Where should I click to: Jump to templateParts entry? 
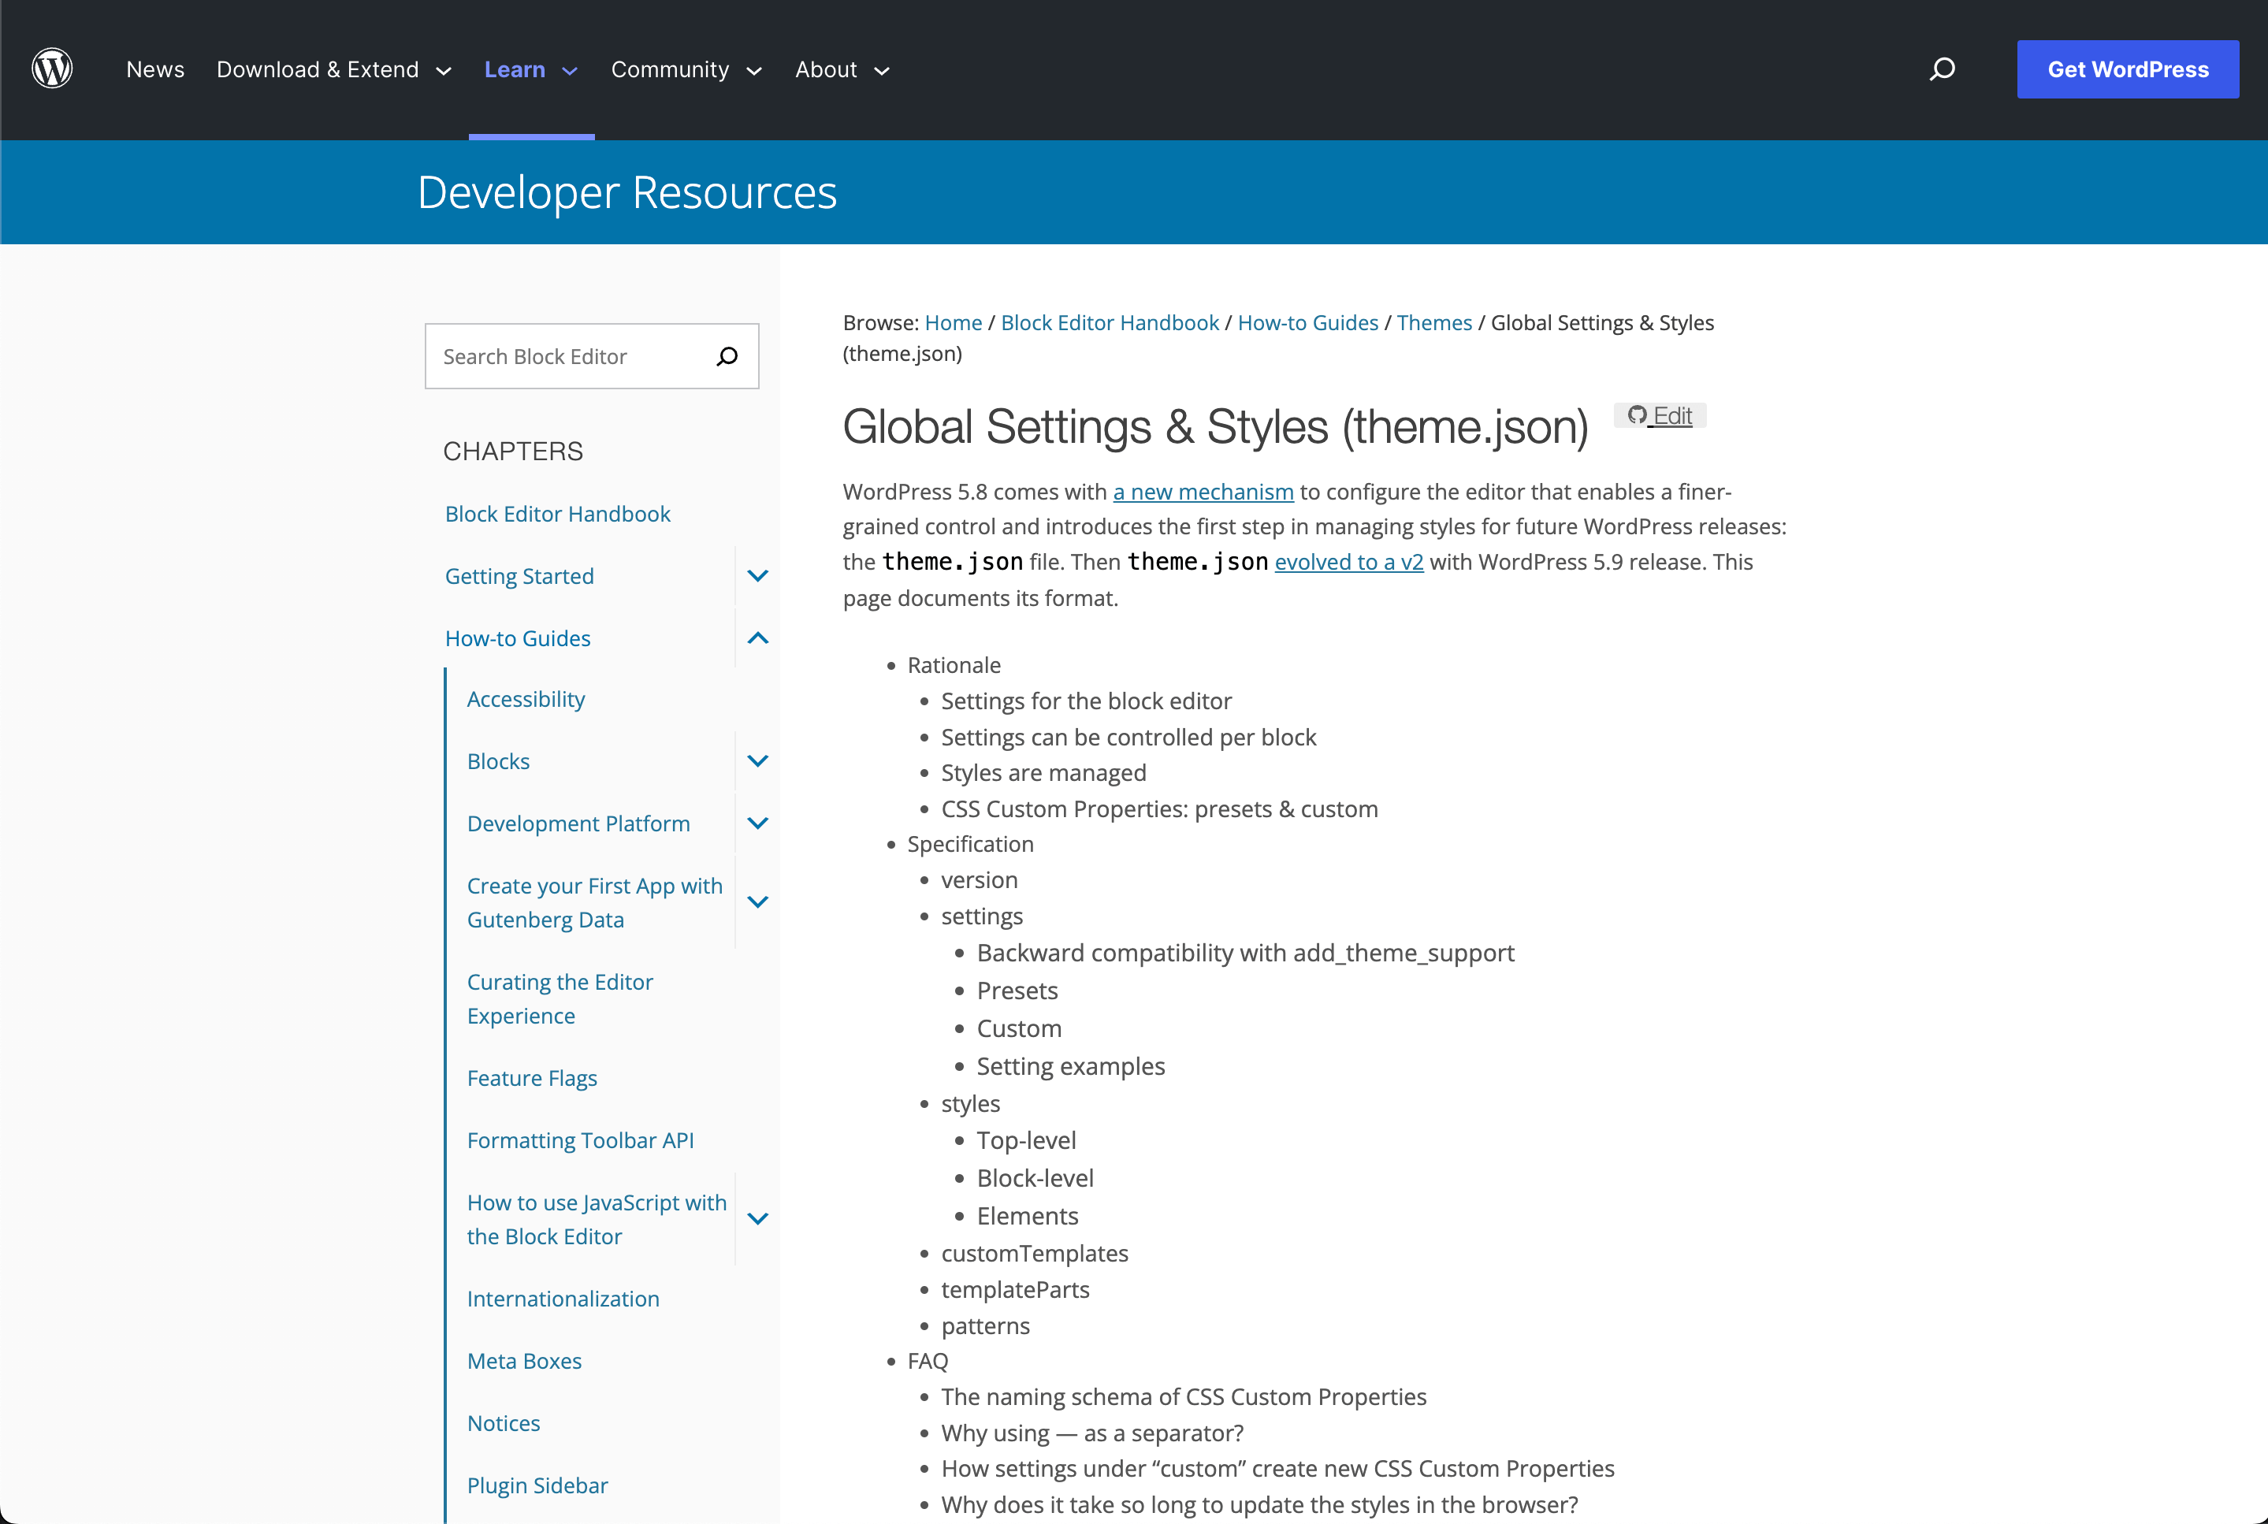pos(1014,1290)
